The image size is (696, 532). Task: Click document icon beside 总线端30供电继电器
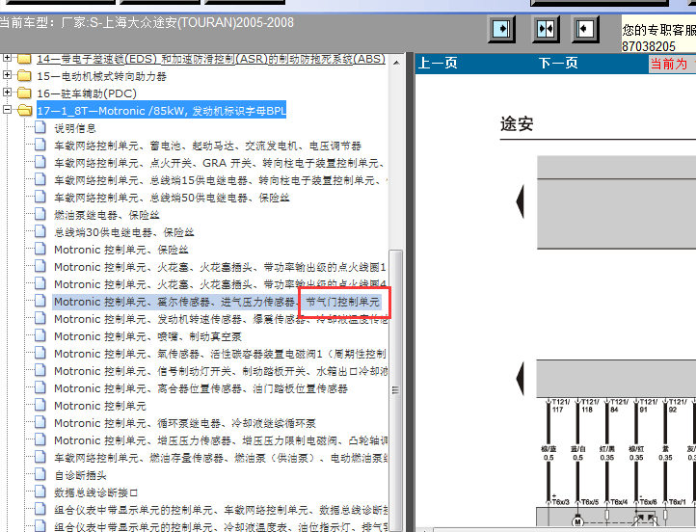(x=40, y=231)
